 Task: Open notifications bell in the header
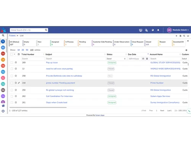point(158,30)
